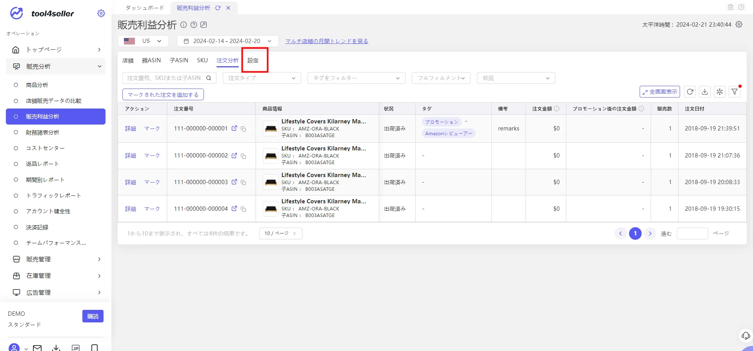Open history clock icon at top right
Image resolution: width=753 pixels, height=351 pixels.
click(x=741, y=7)
